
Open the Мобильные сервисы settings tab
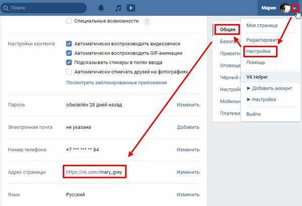pyautogui.click(x=231, y=101)
